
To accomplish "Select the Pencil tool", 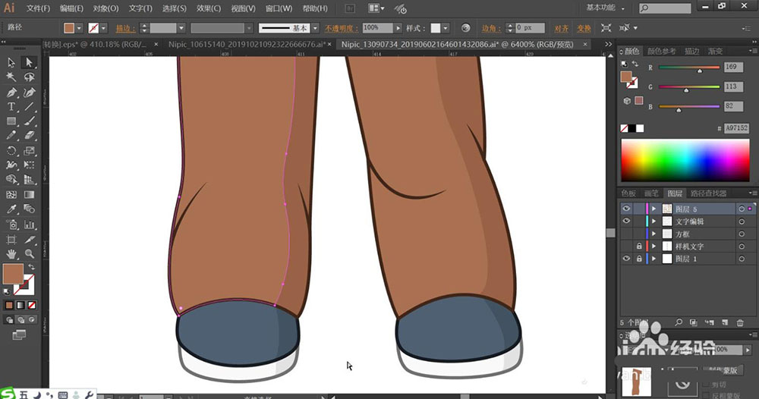I will [x=11, y=136].
